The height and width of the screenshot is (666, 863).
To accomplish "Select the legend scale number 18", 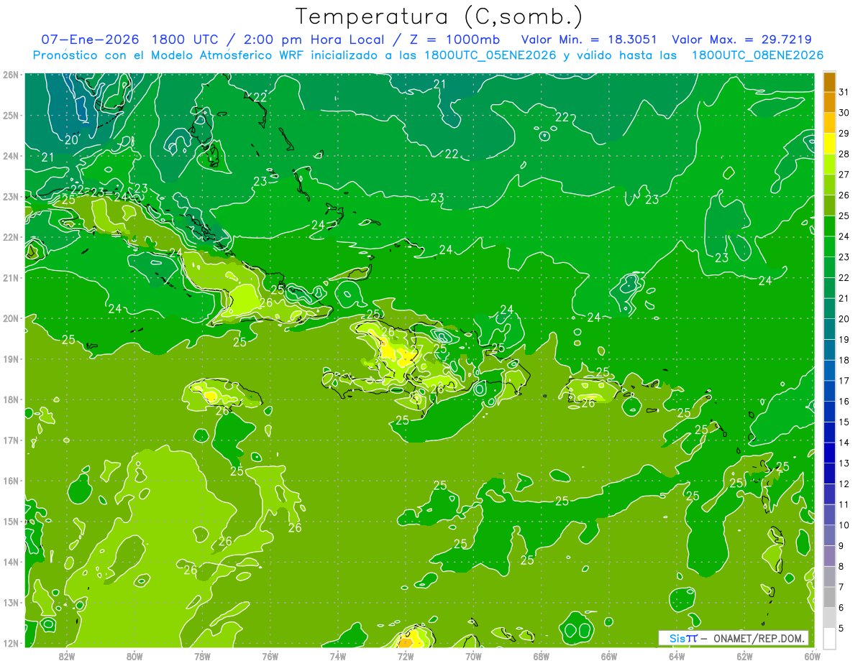I will (x=844, y=360).
